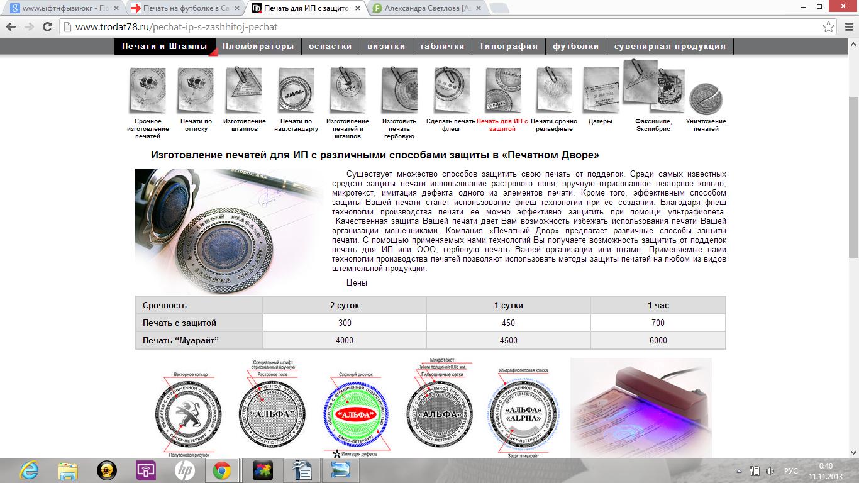This screenshot has height=483, width=859.
Task: Select the "Изготовить печать гербовую" icon
Action: (x=399, y=90)
